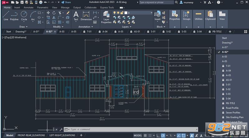Activate the Scale tool

pos(54,22)
